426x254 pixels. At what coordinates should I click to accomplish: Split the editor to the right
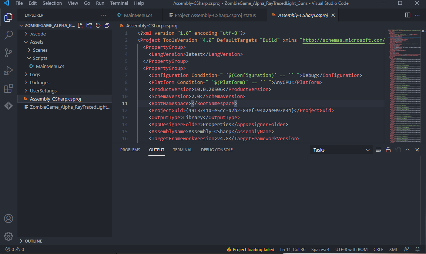[x=407, y=15]
